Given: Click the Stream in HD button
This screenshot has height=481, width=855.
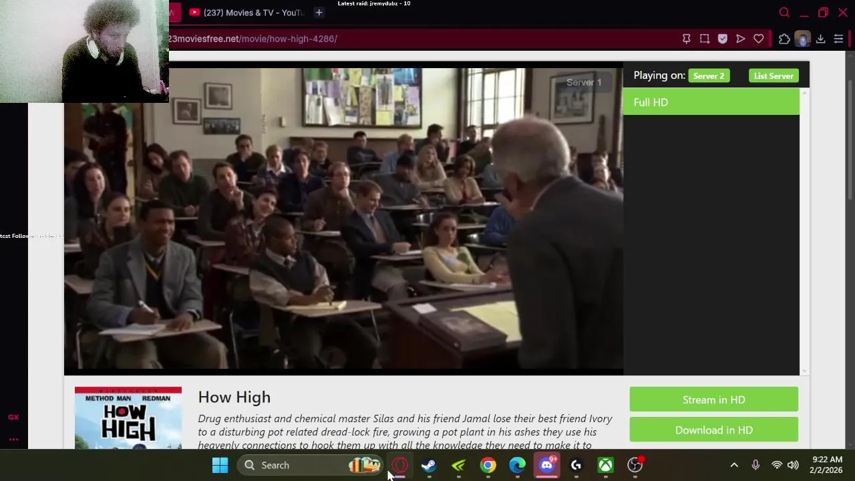Looking at the screenshot, I should tap(713, 399).
